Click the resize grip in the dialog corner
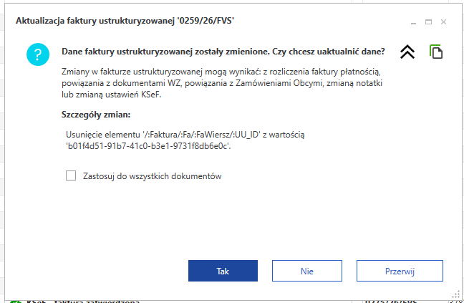Viewport: 464px width, 303px height. [x=455, y=294]
